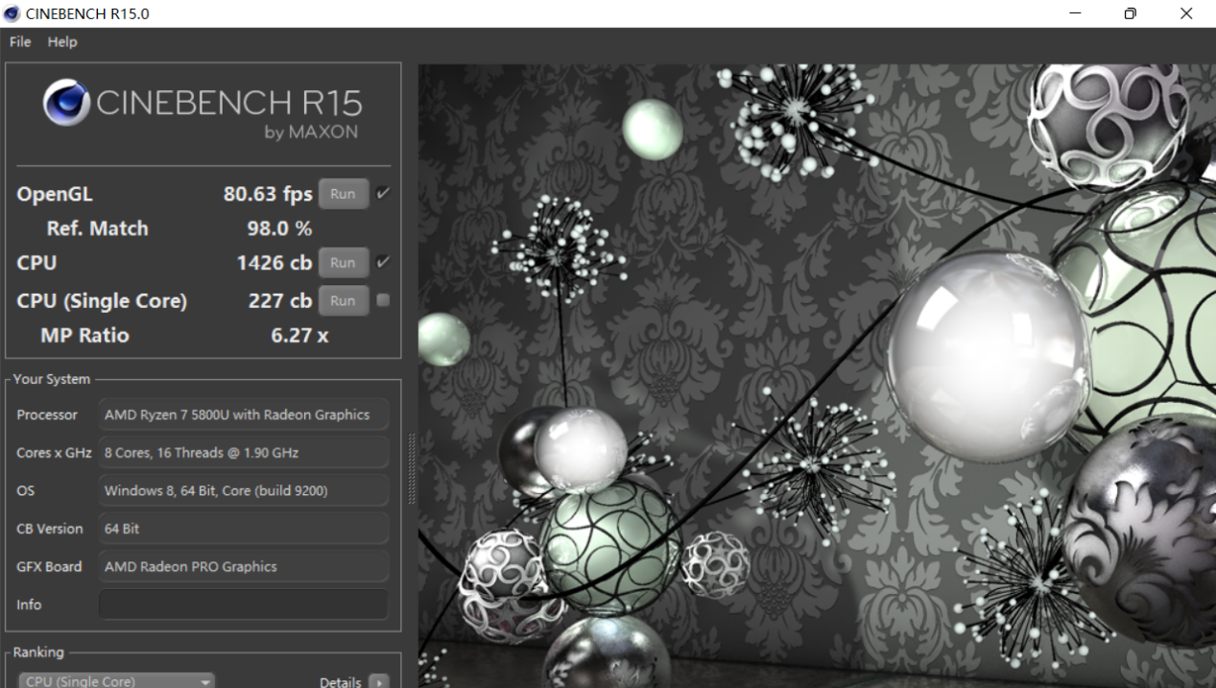Click the Info input field
The height and width of the screenshot is (688, 1216).
pyautogui.click(x=244, y=605)
